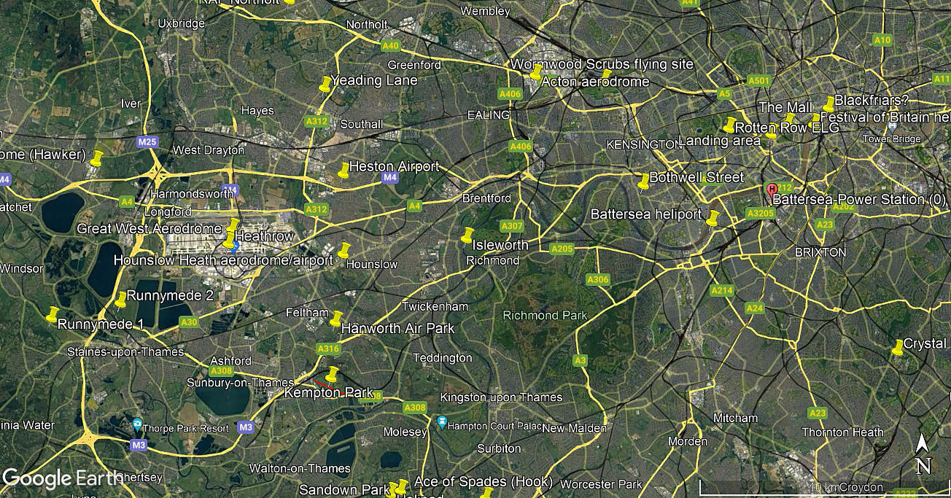
Task: Click the Wormwood Scrubs flying site label
Action: [602, 64]
